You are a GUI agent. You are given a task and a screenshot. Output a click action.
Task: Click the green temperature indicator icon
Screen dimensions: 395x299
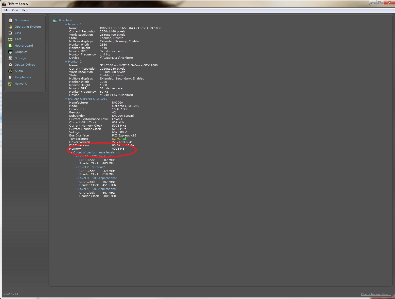pyautogui.click(x=124, y=139)
